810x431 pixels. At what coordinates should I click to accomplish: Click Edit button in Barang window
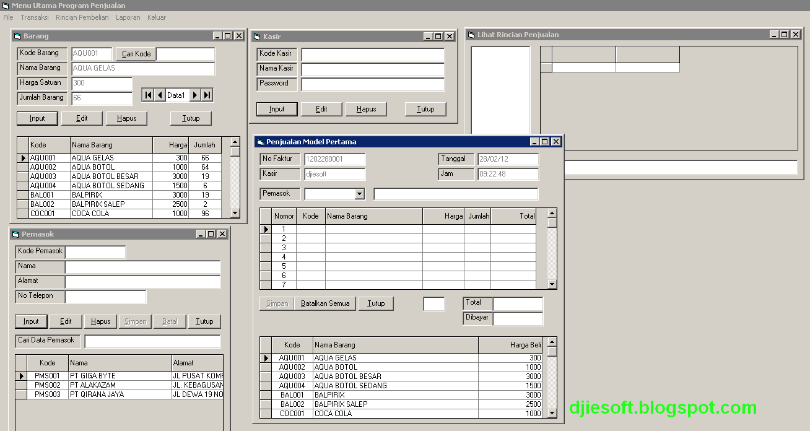(x=82, y=118)
